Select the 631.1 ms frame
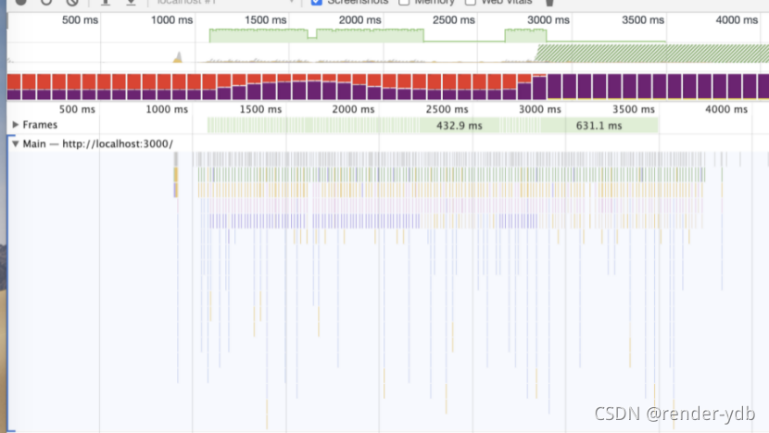 click(599, 126)
